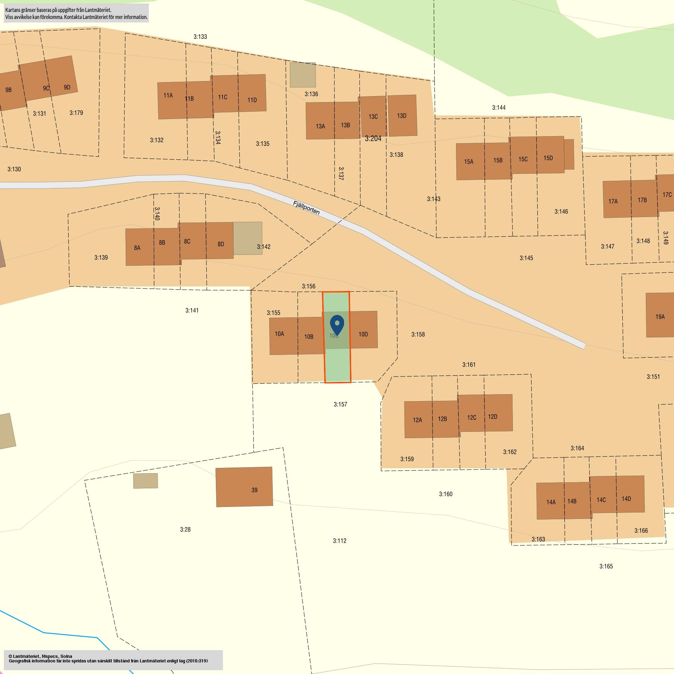The width and height of the screenshot is (674, 674).
Task: Click the Kartans gränser disclaimer text
Action: point(76,13)
